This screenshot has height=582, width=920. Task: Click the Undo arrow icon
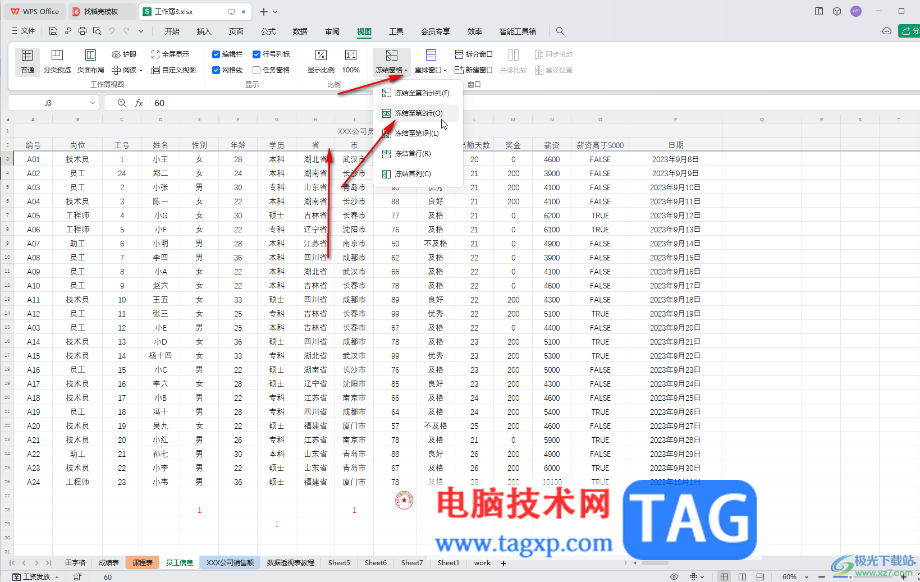[112, 31]
